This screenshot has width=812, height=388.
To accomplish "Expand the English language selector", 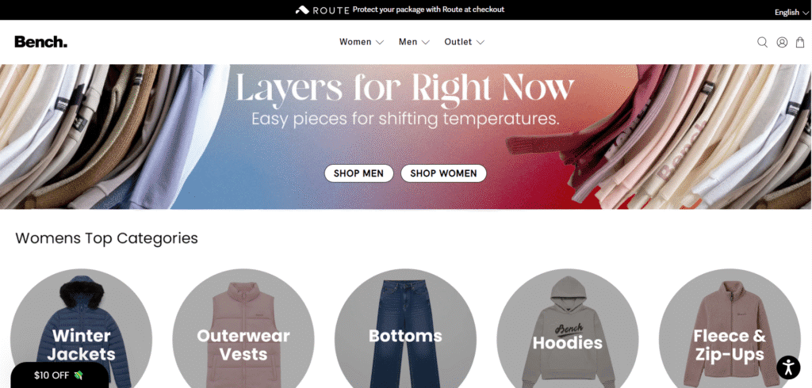I will [791, 13].
